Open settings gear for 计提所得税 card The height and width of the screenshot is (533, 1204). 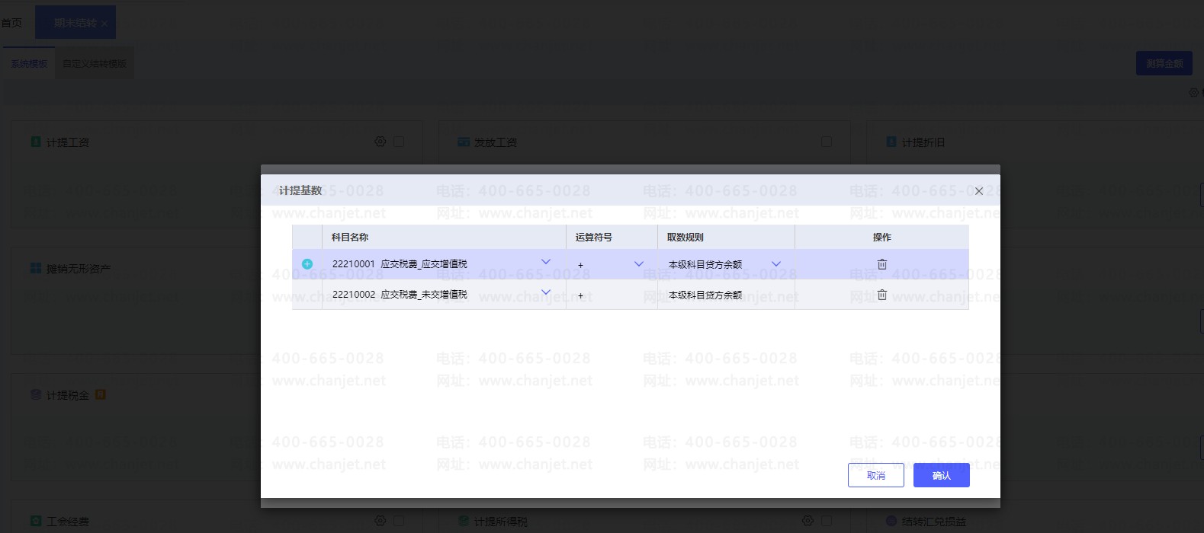[807, 521]
